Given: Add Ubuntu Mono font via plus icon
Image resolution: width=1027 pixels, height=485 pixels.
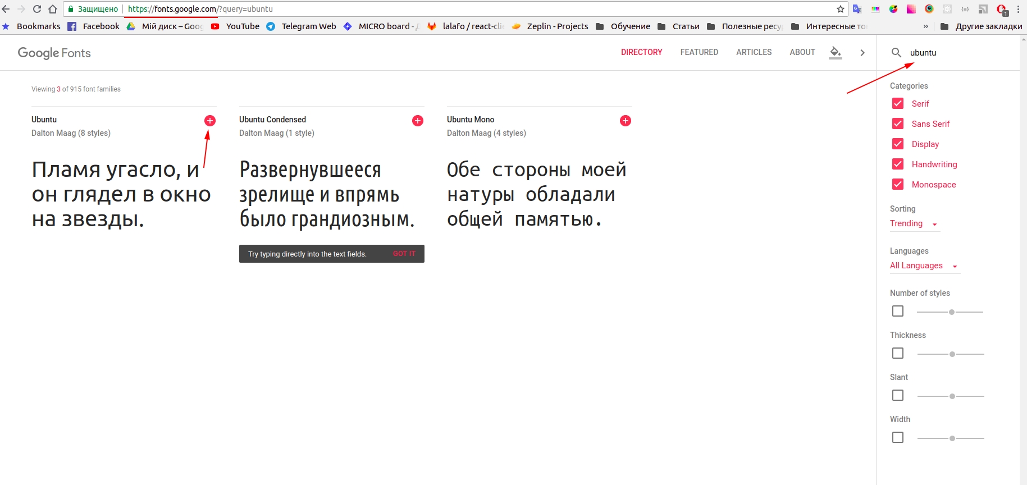Looking at the screenshot, I should pos(625,121).
